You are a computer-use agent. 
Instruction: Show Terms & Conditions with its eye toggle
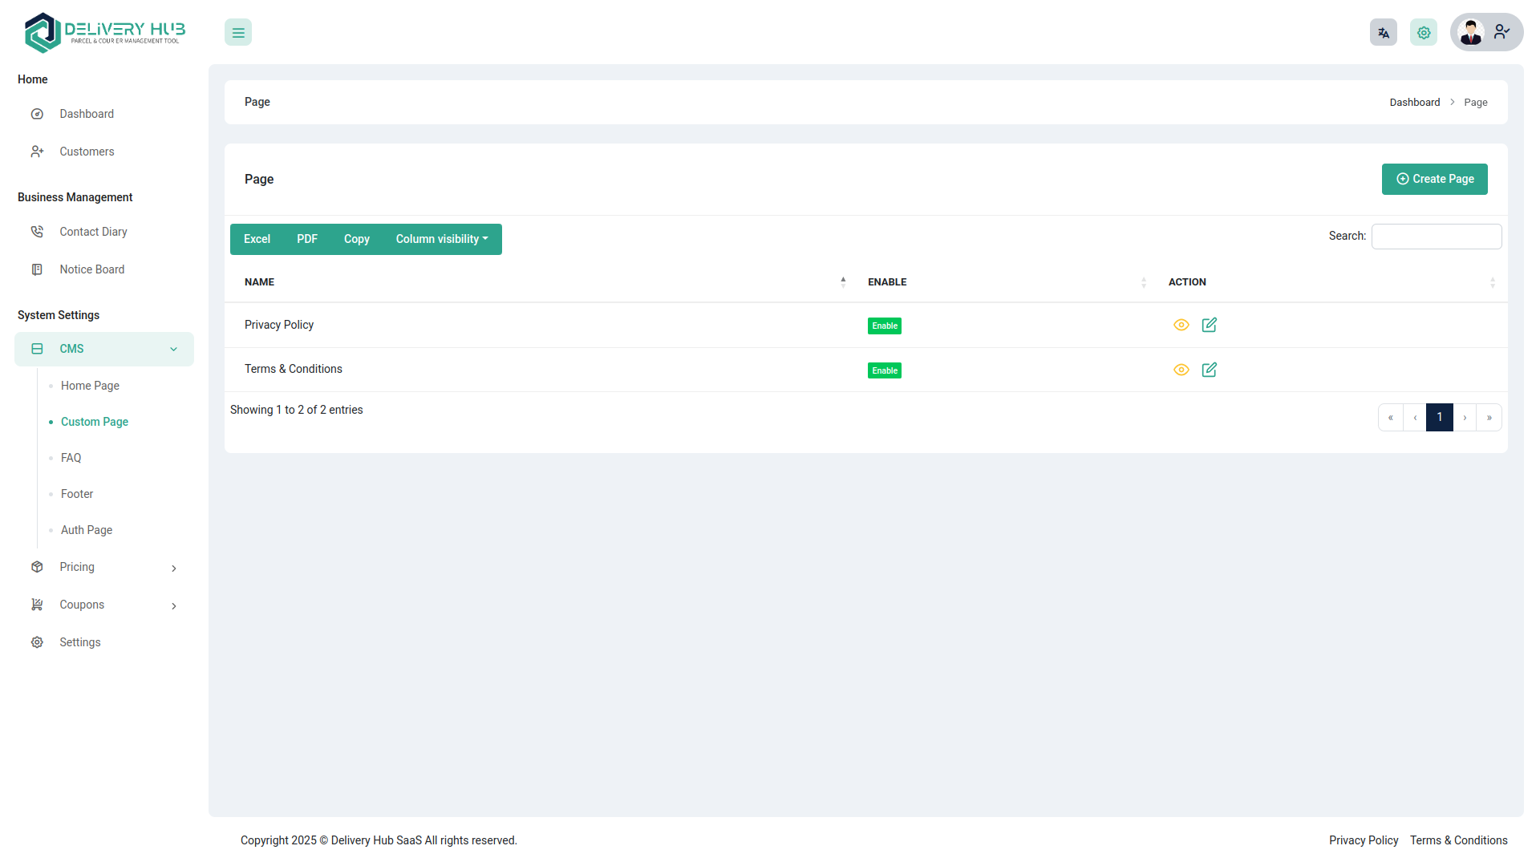1181,370
